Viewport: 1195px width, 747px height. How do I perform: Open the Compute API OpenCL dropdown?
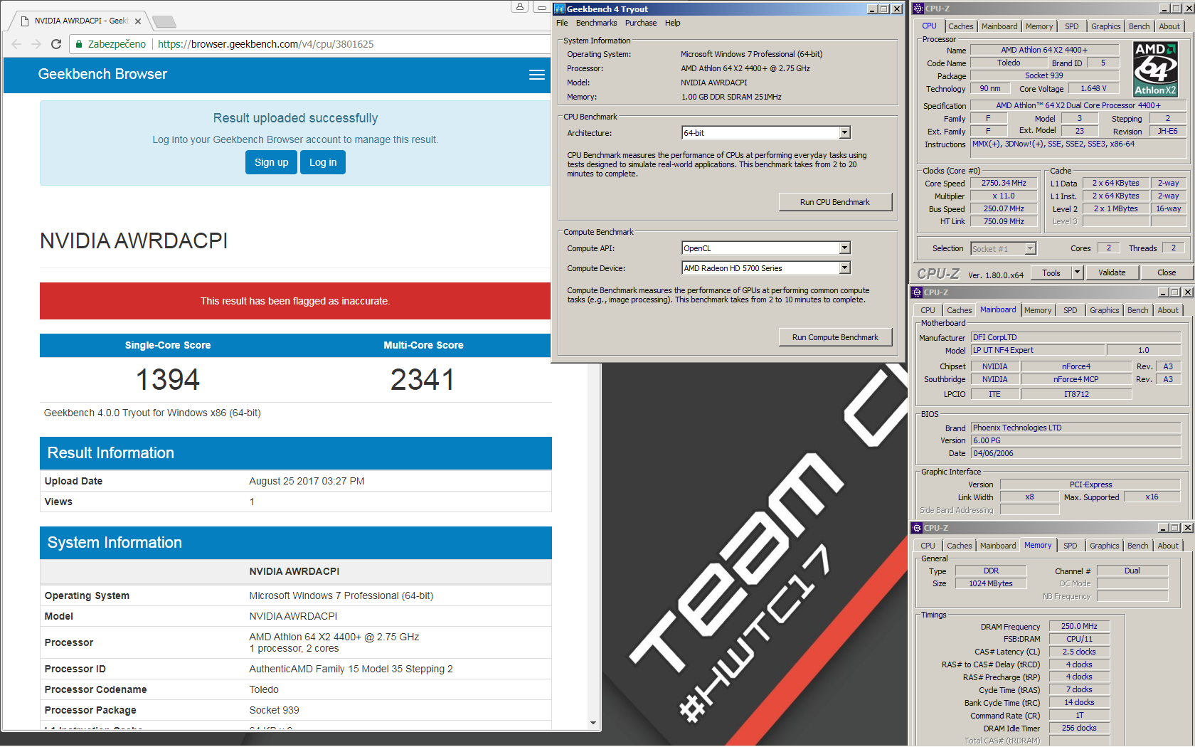point(844,248)
